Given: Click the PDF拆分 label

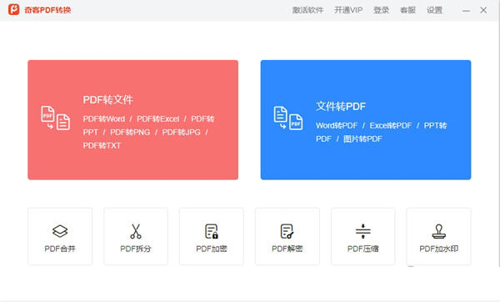Looking at the screenshot, I should tap(136, 249).
